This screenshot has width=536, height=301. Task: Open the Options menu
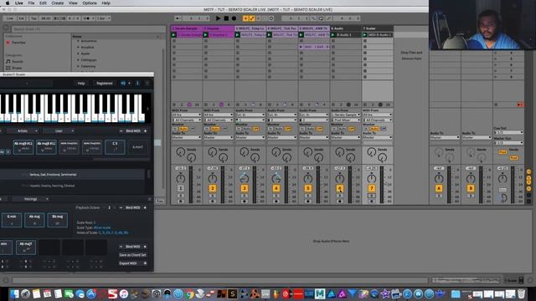[x=90, y=3]
